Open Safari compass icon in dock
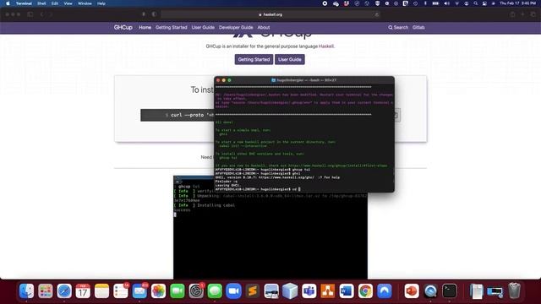Screen dimensions: 541x304 (x=64, y=291)
